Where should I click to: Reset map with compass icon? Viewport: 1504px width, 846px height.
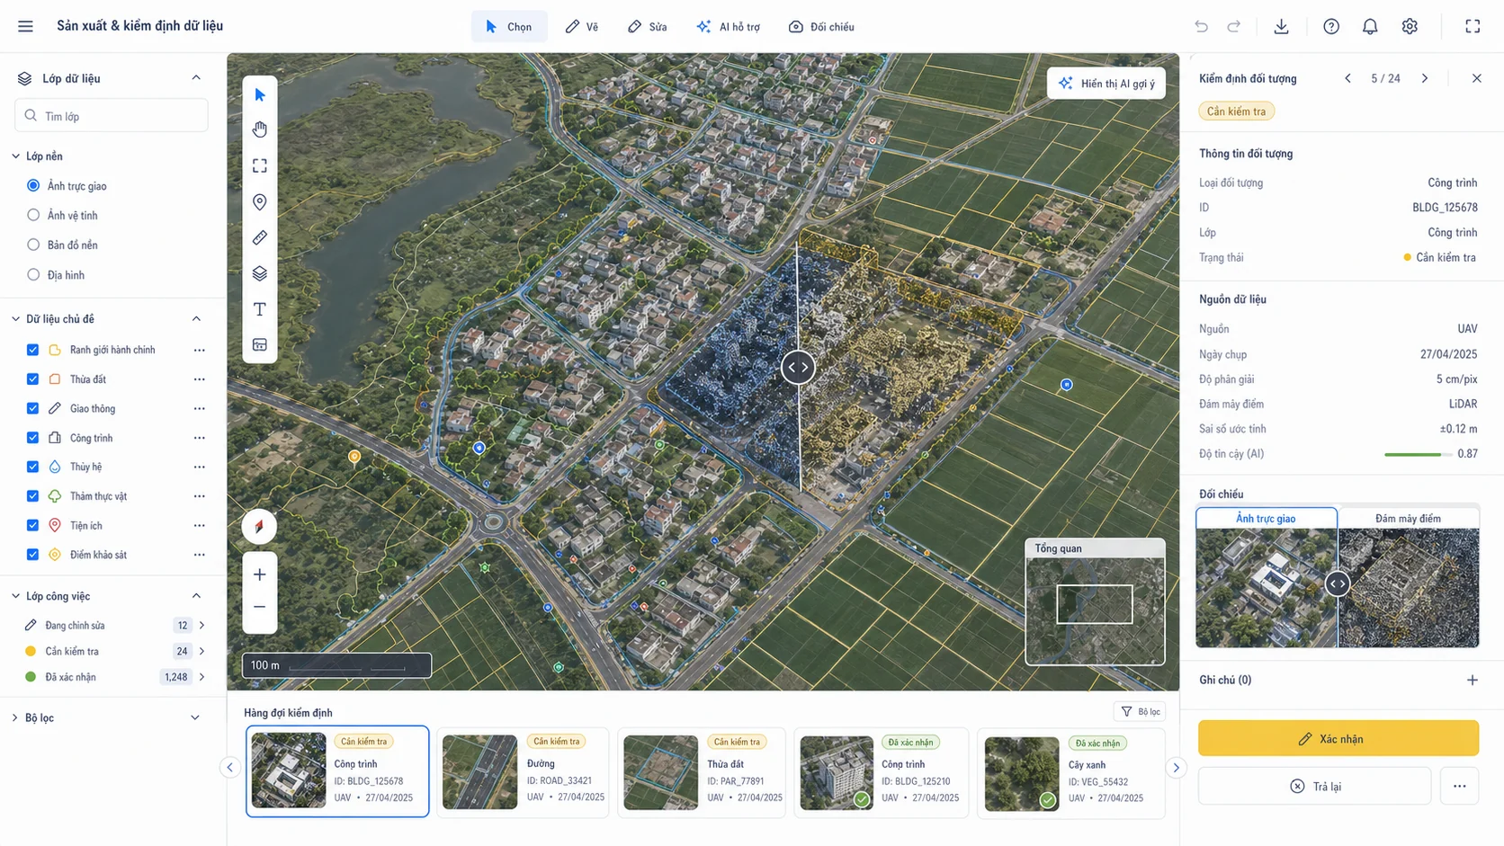pos(259,526)
